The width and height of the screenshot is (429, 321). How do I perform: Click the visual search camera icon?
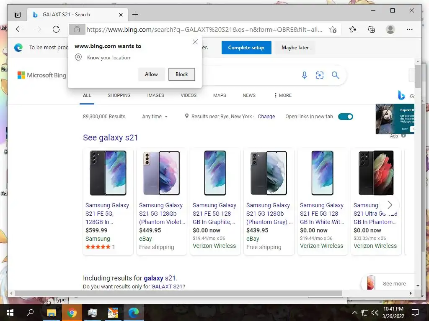click(320, 75)
